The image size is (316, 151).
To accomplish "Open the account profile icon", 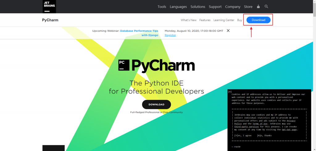I will [x=258, y=7].
